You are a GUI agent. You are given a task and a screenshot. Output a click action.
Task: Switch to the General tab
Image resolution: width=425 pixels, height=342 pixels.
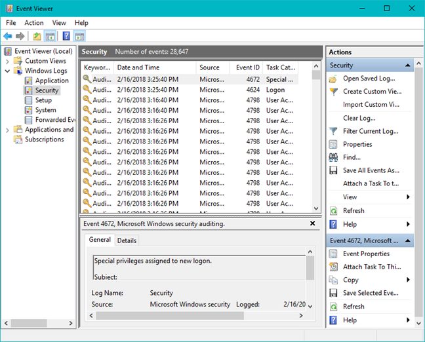100,240
